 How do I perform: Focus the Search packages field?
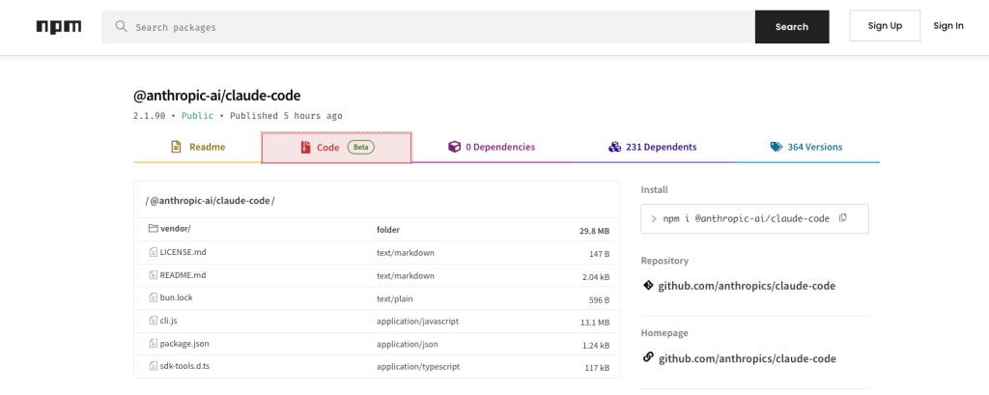pos(428,27)
